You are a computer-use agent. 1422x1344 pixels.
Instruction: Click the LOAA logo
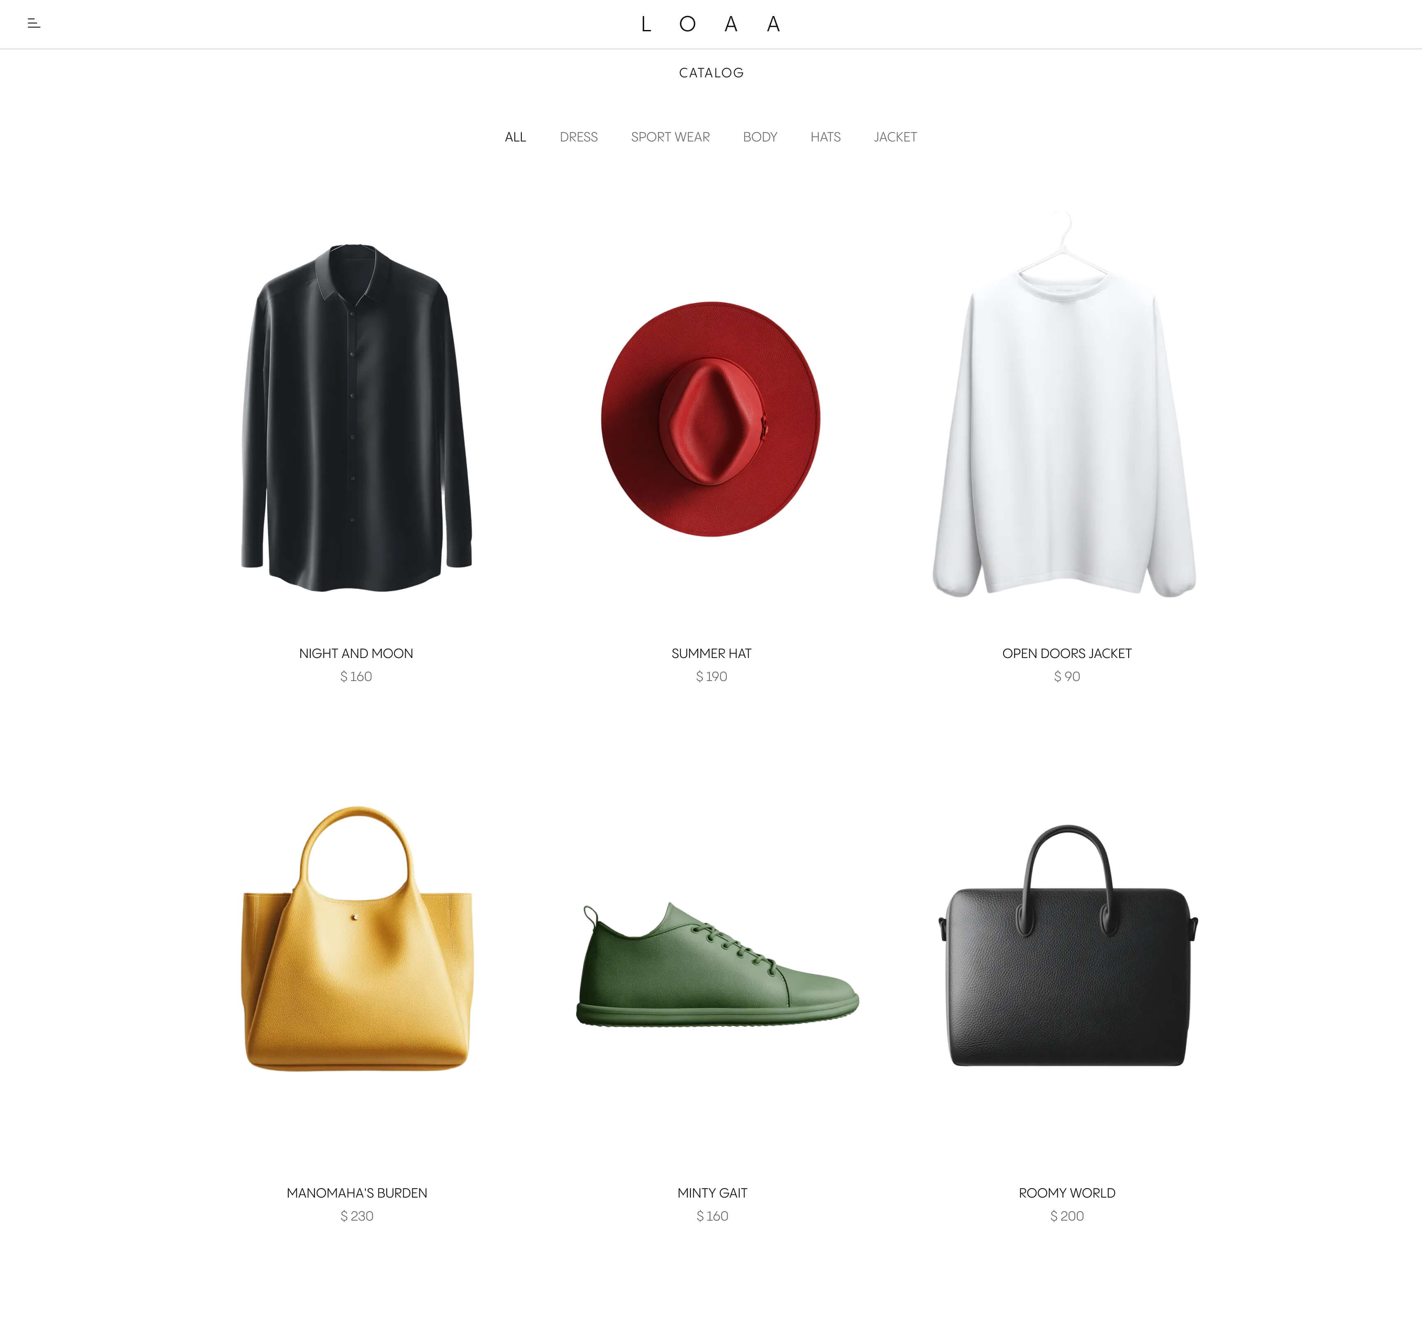[x=711, y=24]
